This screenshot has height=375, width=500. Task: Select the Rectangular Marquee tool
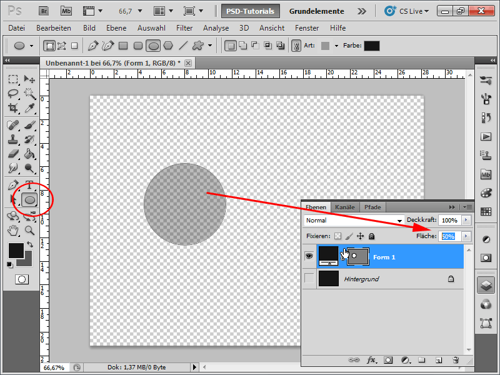click(x=13, y=79)
